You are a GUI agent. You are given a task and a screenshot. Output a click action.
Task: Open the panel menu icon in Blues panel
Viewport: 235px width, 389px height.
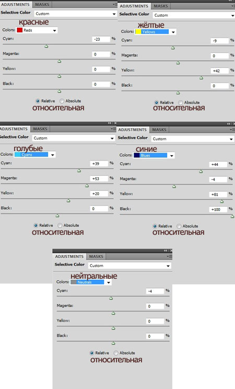point(232,130)
